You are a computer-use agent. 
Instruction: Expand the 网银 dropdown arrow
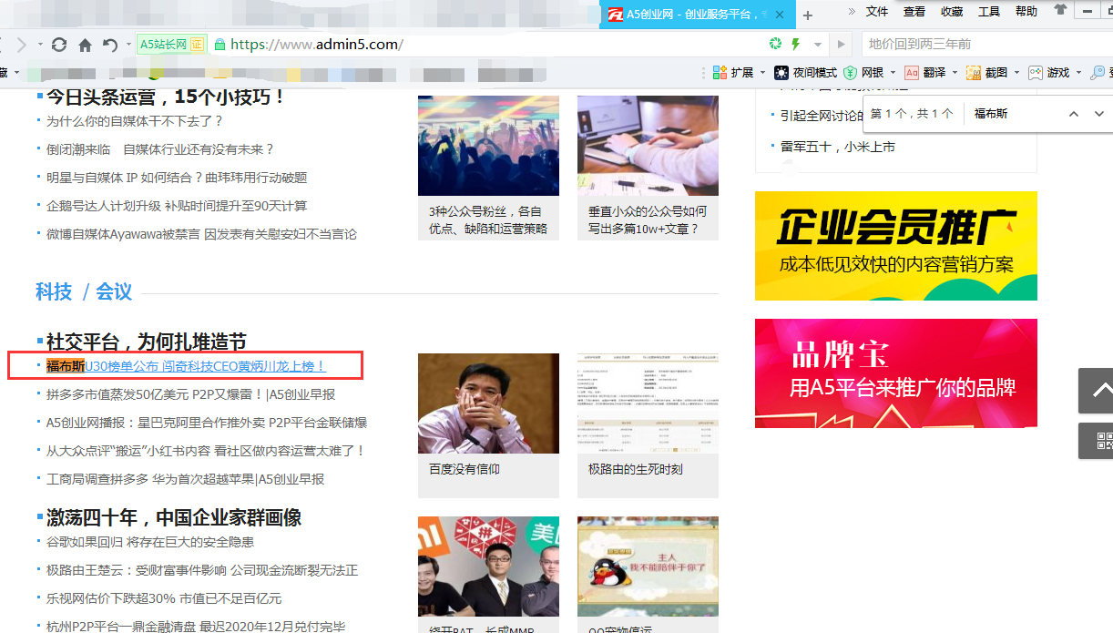tap(893, 72)
